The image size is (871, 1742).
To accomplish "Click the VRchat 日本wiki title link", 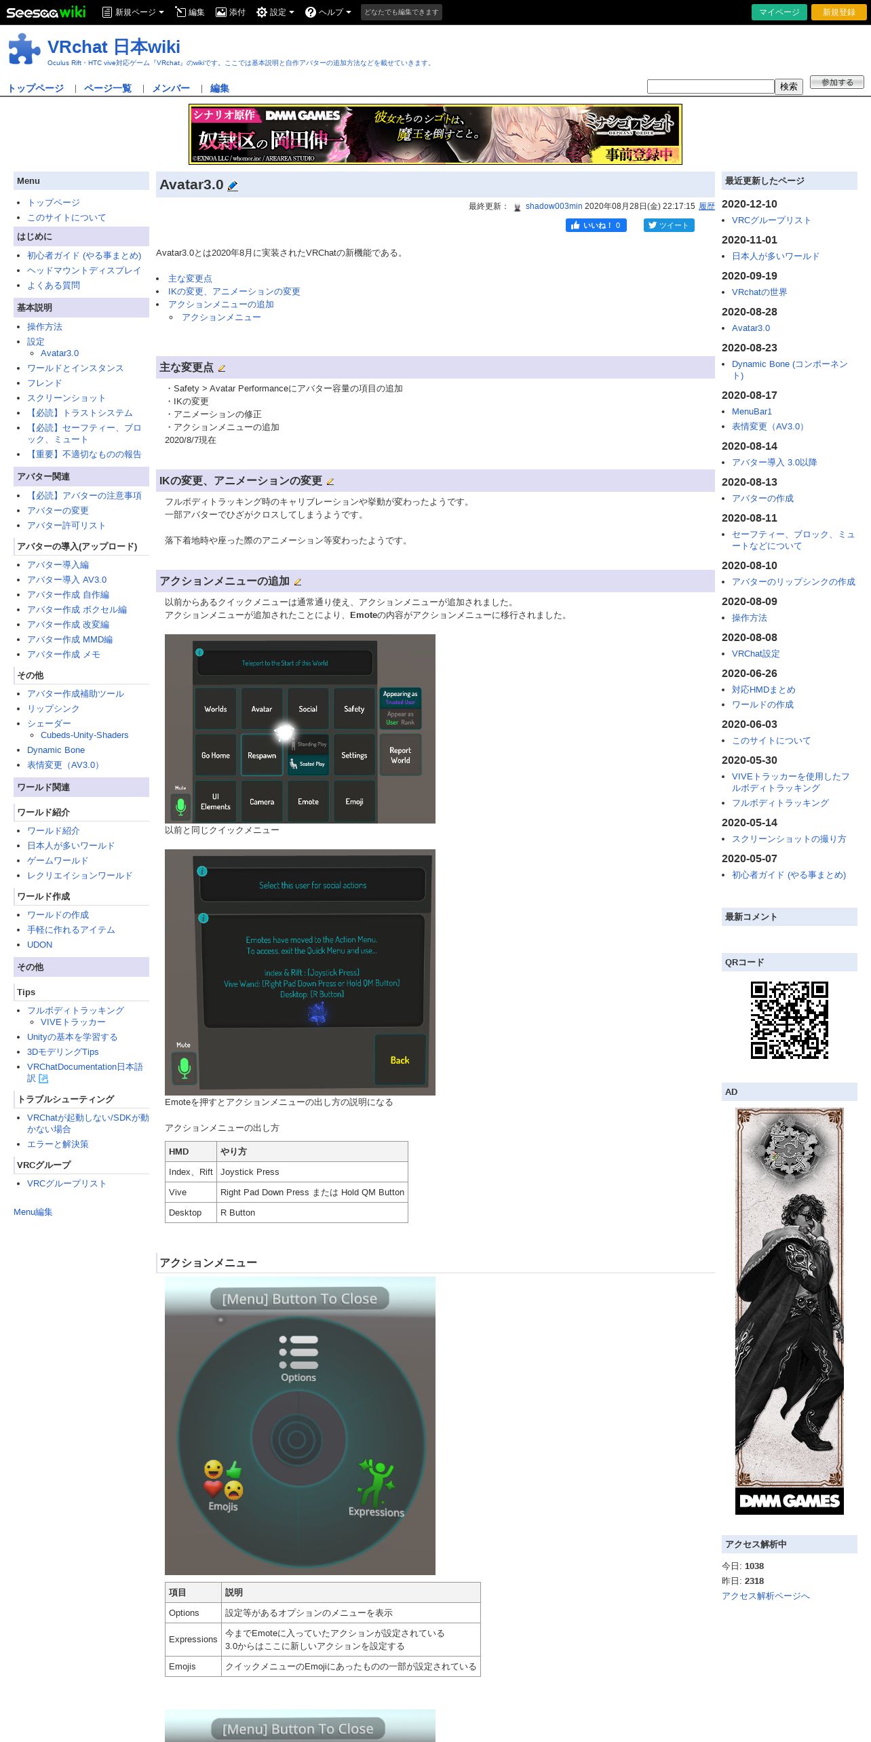I will [x=114, y=47].
